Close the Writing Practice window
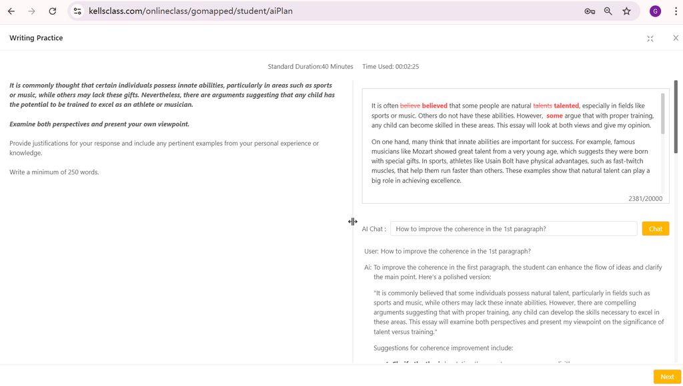Viewport: 683px width, 386px height. click(x=676, y=38)
